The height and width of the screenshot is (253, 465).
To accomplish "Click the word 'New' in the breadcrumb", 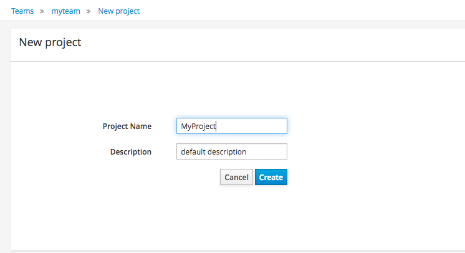I will coord(105,11).
